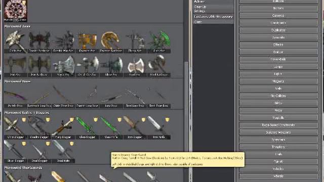Pick the Daedric Long Bow

pyautogui.click(x=87, y=97)
